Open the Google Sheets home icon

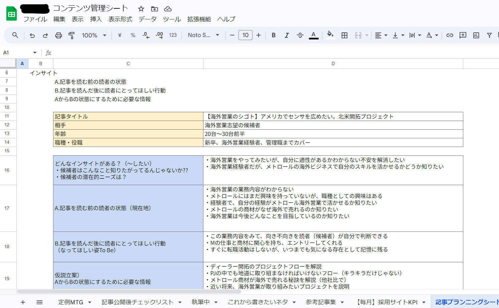pos(12,14)
